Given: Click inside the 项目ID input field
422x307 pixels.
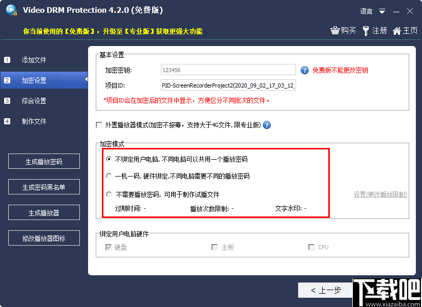Looking at the screenshot, I should [x=228, y=84].
